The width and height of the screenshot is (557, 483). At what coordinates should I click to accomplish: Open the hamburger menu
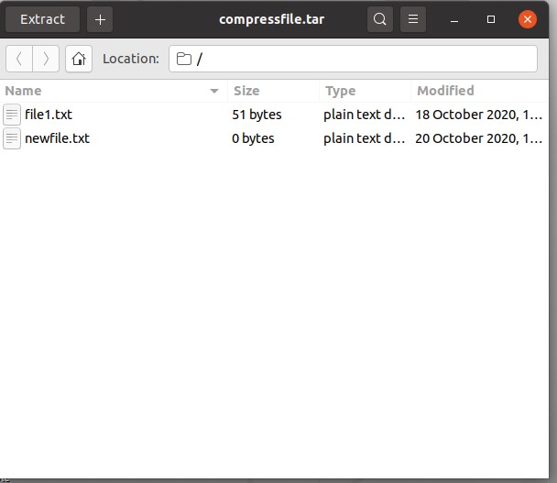click(413, 19)
